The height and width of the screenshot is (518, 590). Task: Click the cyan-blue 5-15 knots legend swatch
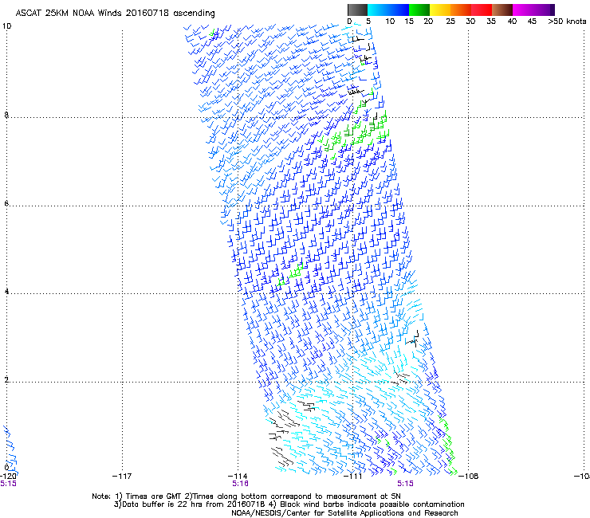388,10
